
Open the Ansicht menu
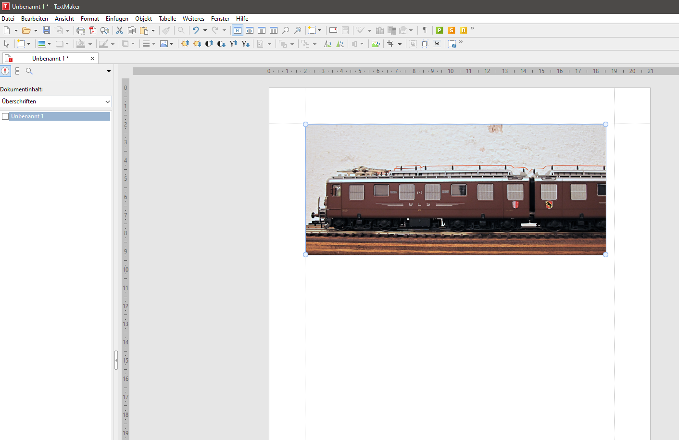[x=64, y=19]
